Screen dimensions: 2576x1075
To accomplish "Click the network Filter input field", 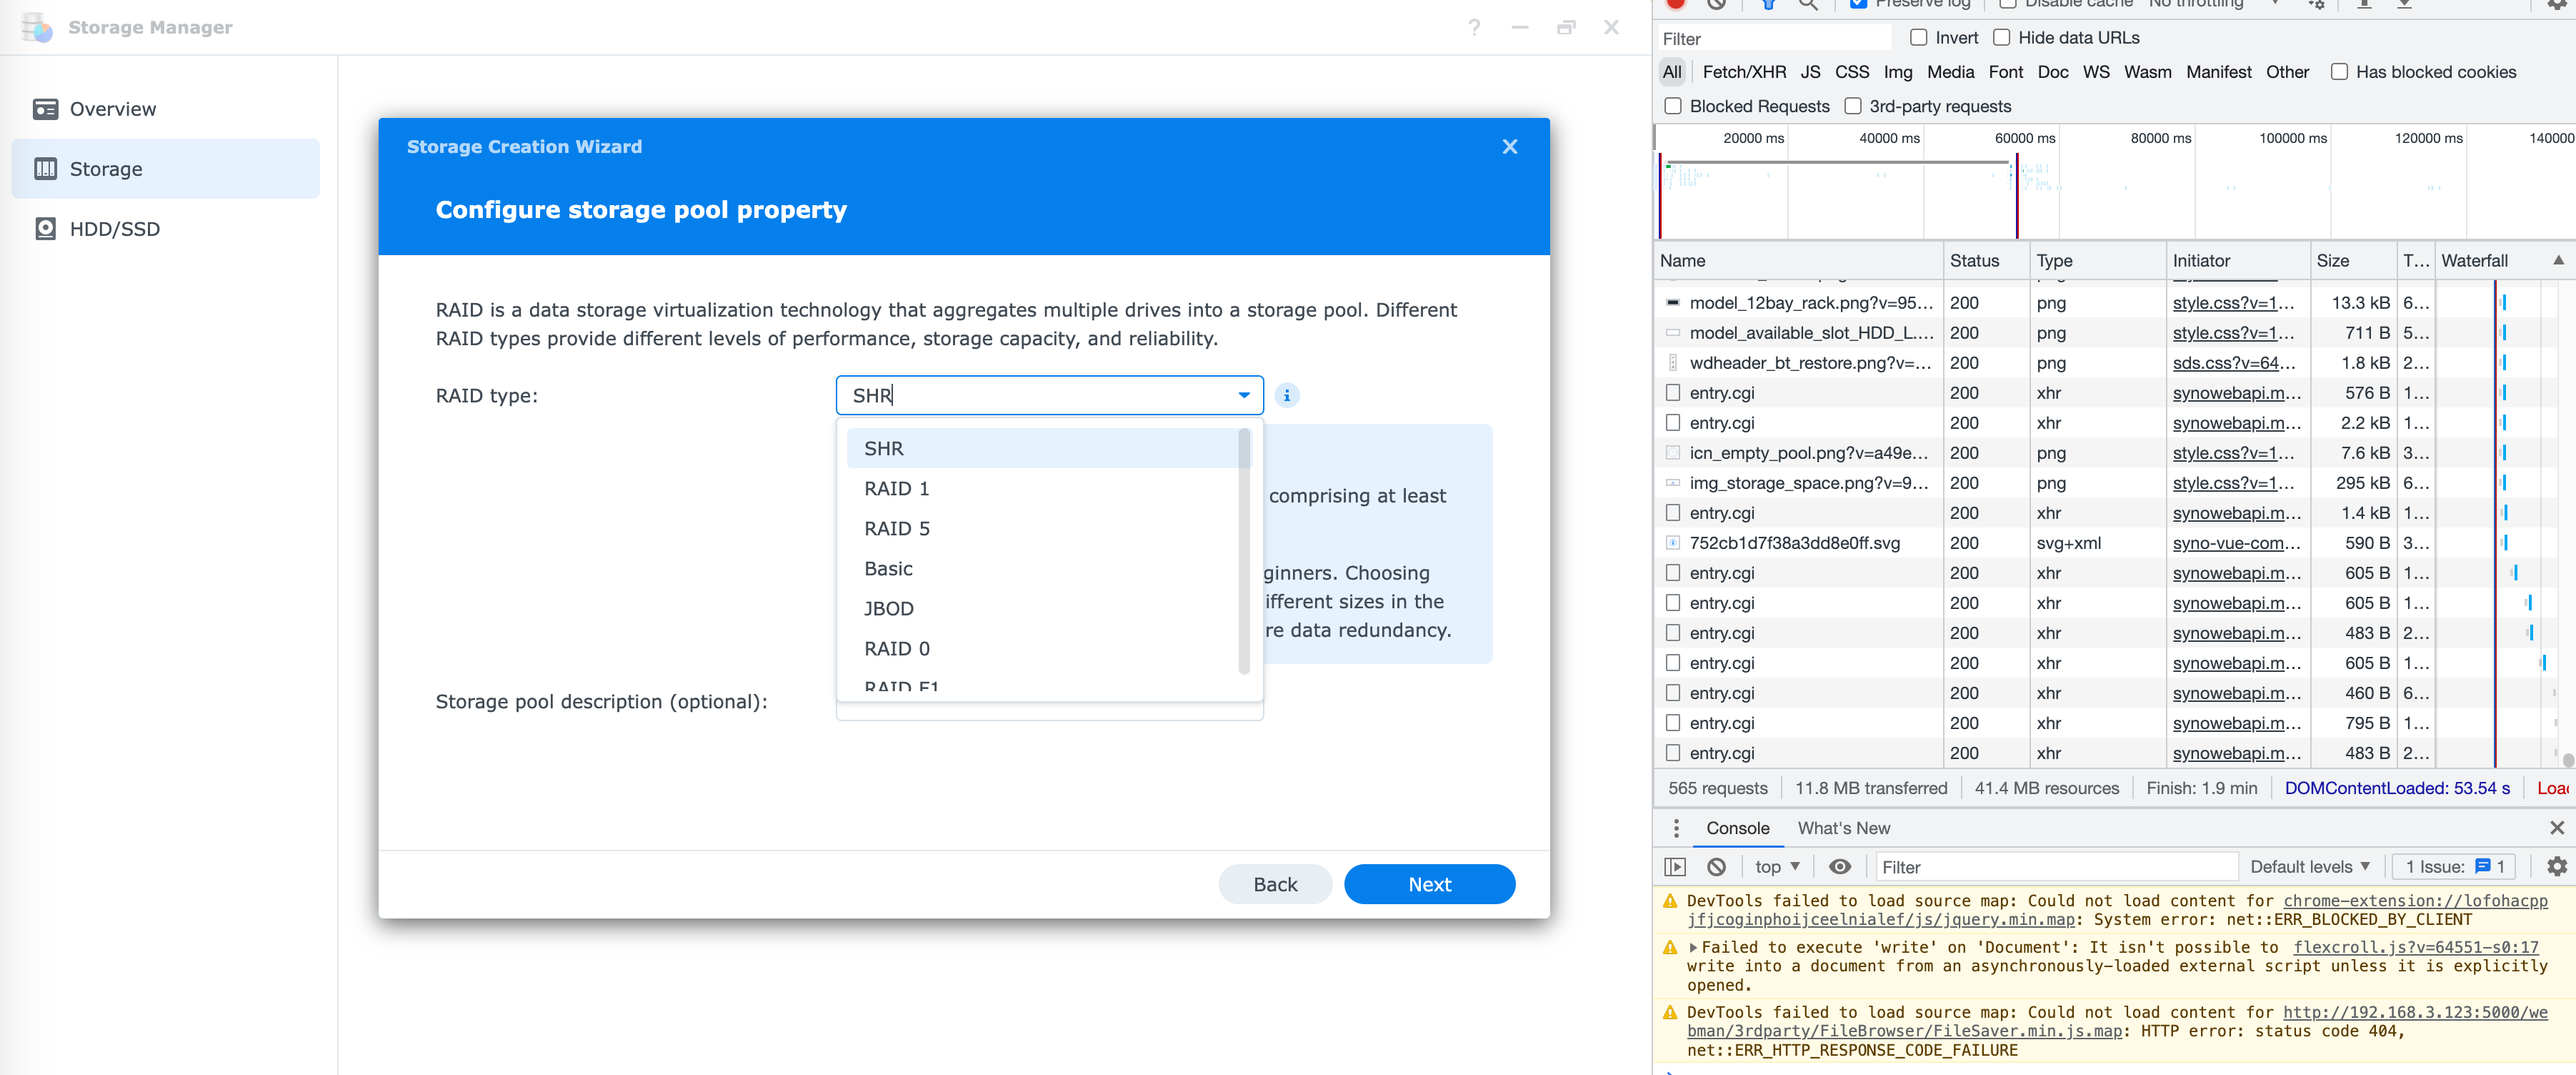I will pyautogui.click(x=1772, y=39).
